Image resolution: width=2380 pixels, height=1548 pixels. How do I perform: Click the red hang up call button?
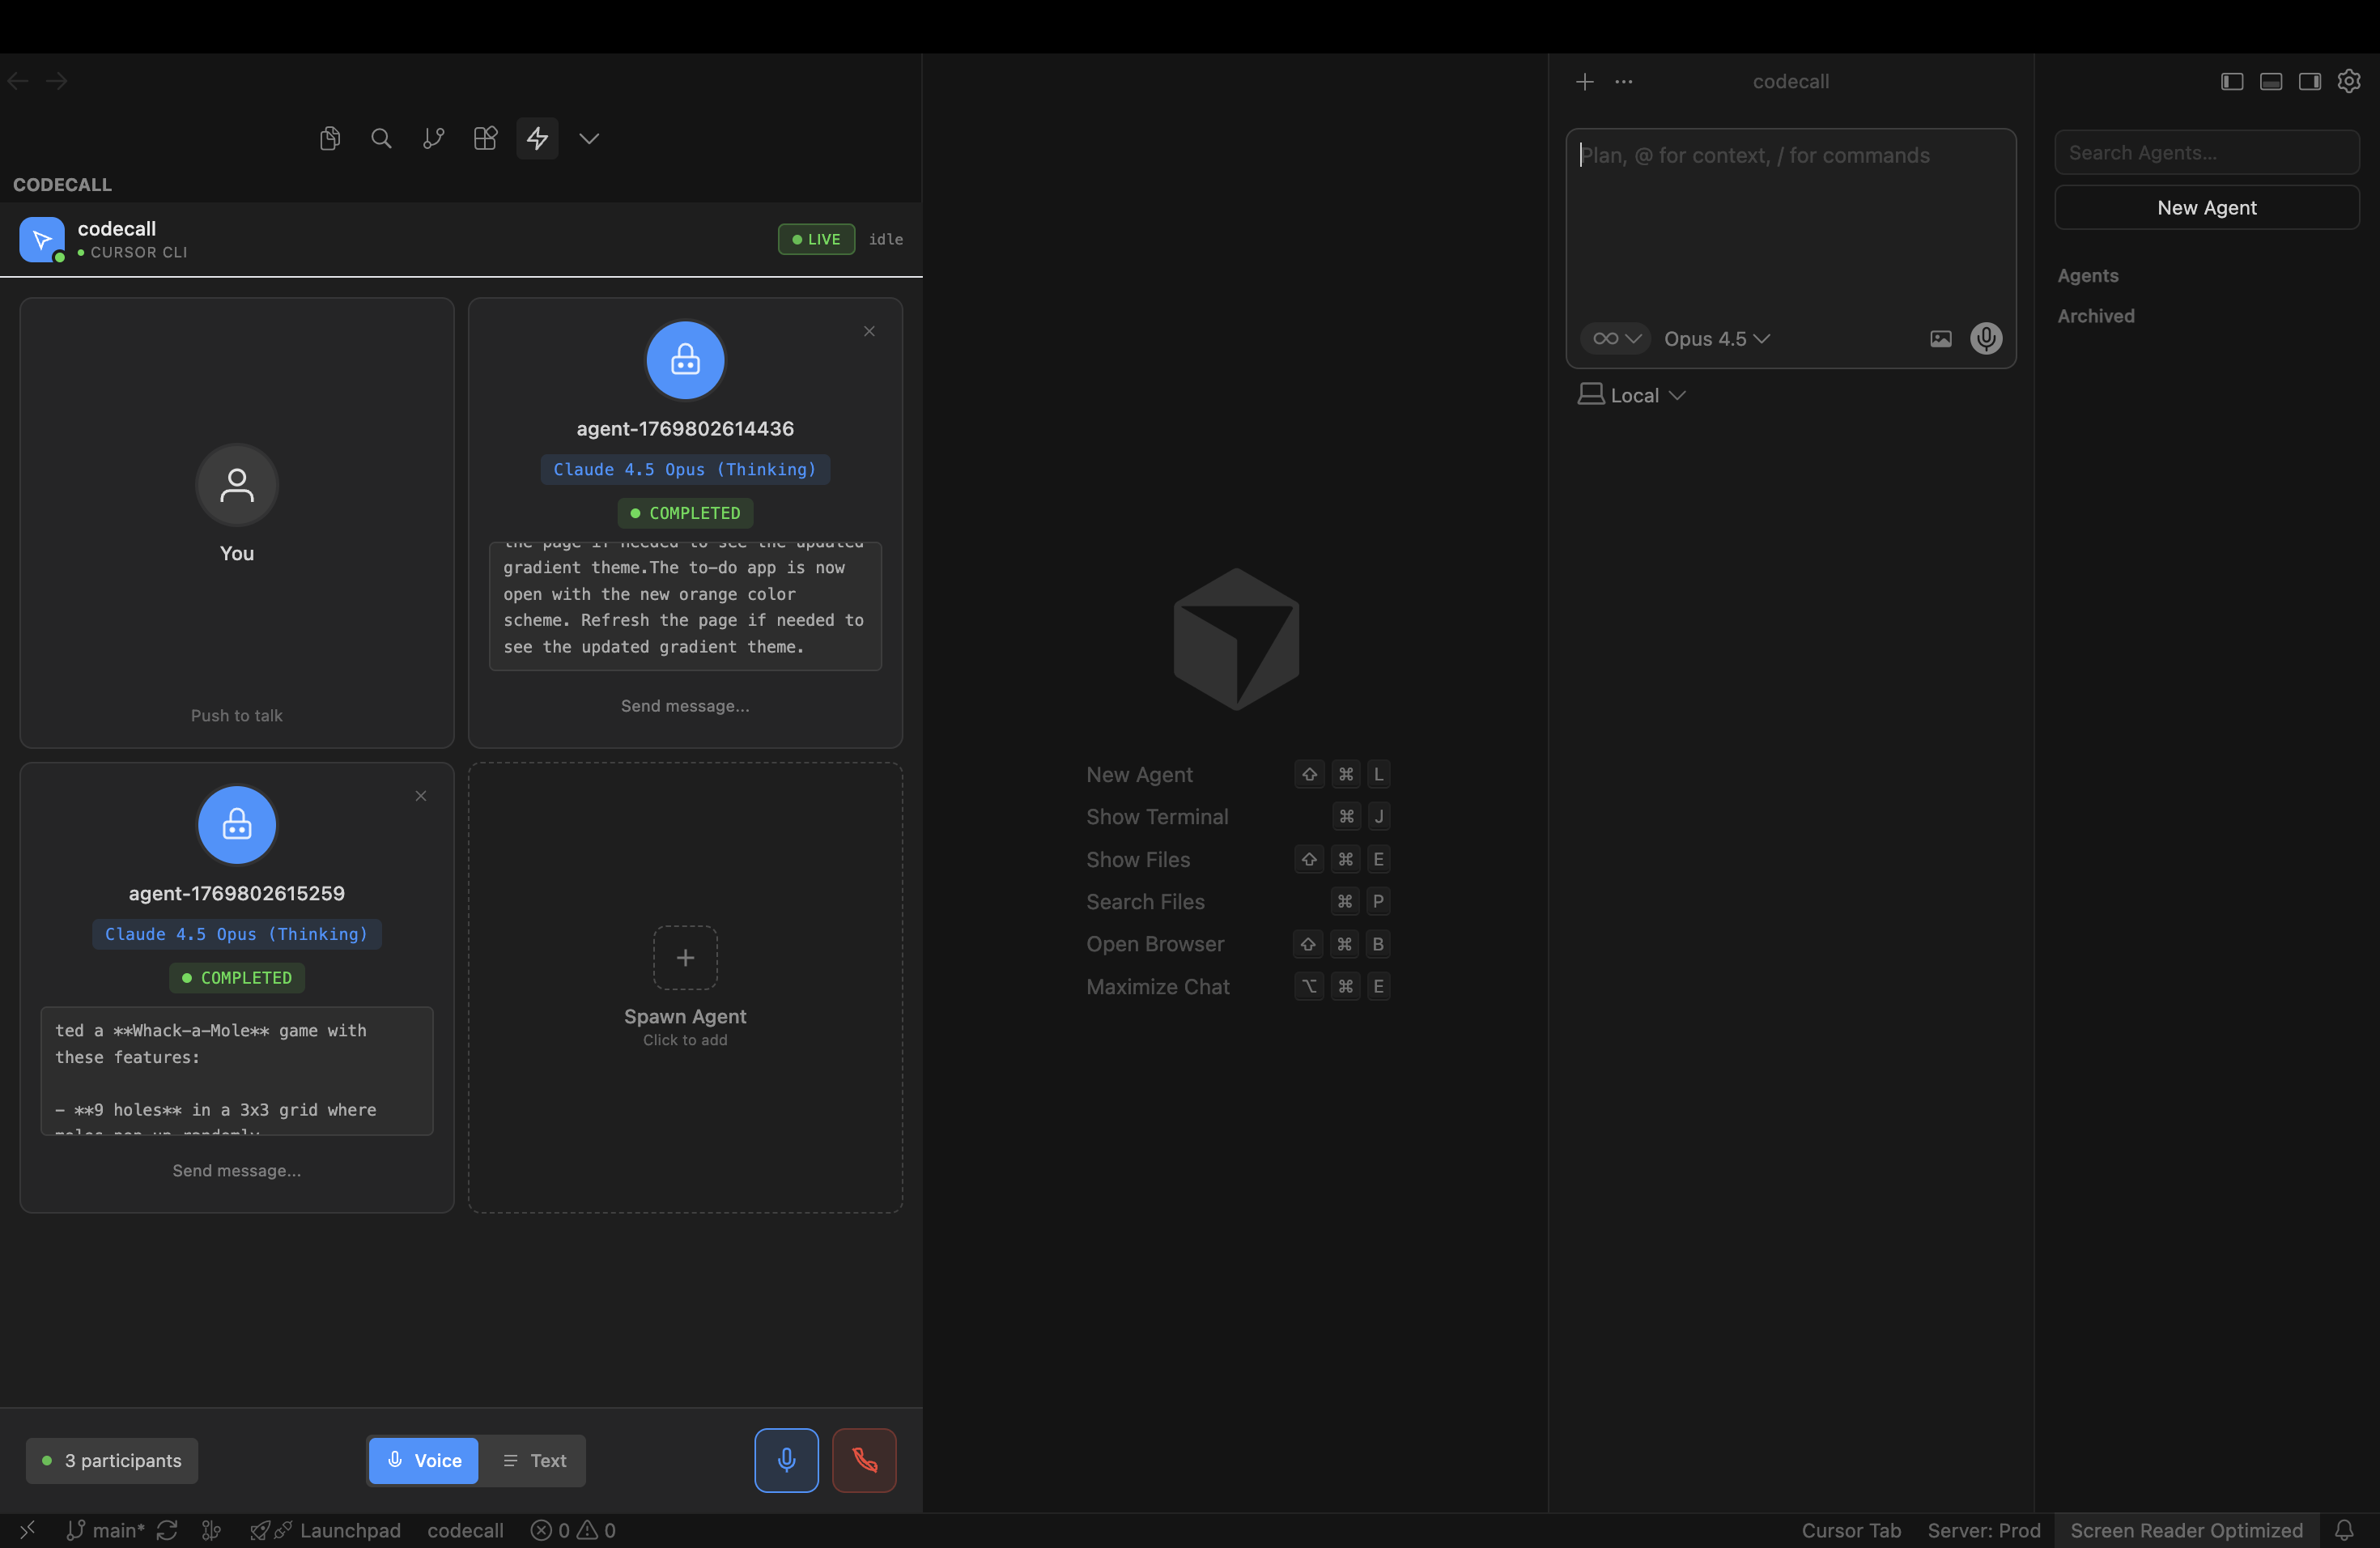(x=864, y=1460)
